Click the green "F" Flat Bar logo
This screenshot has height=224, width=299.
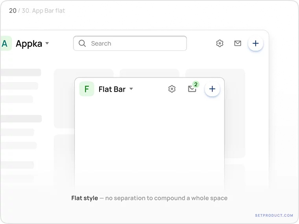click(87, 89)
